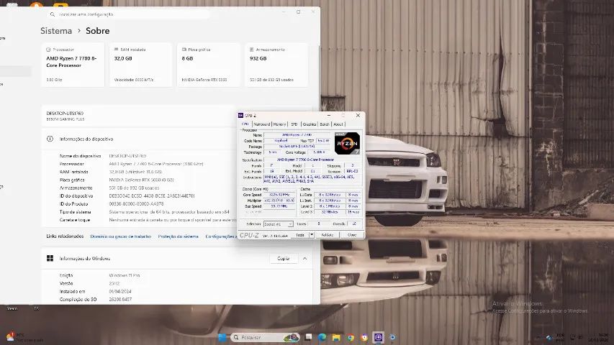The height and width of the screenshot is (345, 614).
Task: Open Proteção do sistema link
Action: tap(179, 236)
